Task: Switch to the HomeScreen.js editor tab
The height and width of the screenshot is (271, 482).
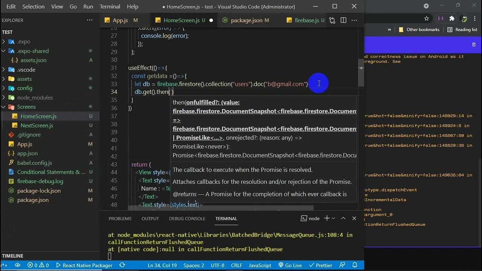Action: [x=182, y=20]
